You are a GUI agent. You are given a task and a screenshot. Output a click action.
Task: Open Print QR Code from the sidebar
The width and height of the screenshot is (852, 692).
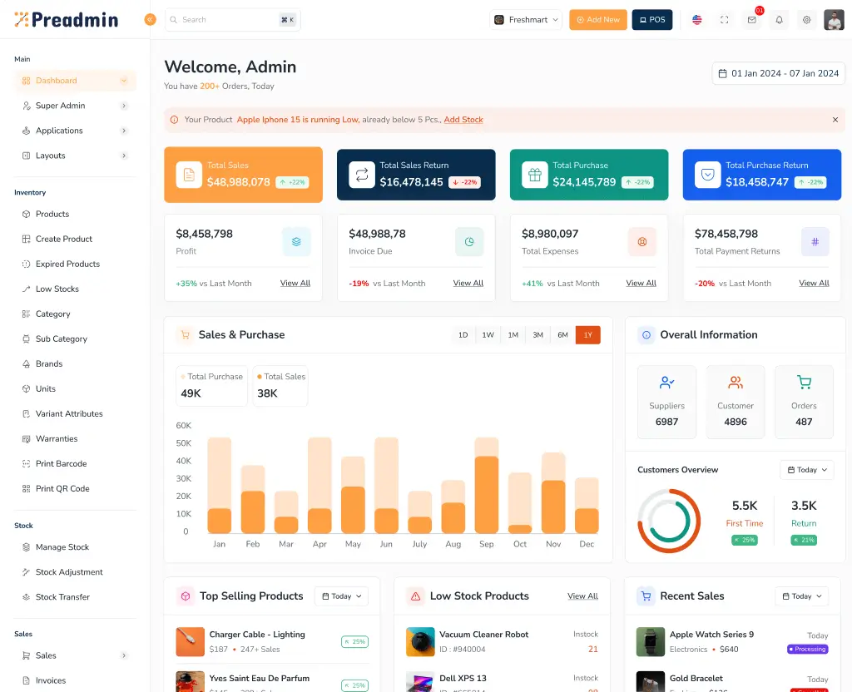(62, 488)
